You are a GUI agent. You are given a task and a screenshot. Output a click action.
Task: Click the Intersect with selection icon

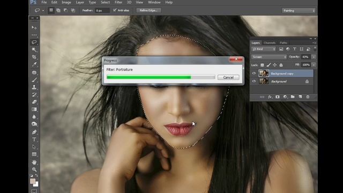point(73,10)
